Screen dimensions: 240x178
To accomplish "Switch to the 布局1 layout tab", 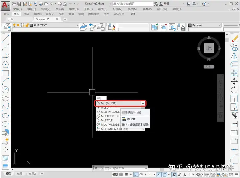I will tap(20, 174).
